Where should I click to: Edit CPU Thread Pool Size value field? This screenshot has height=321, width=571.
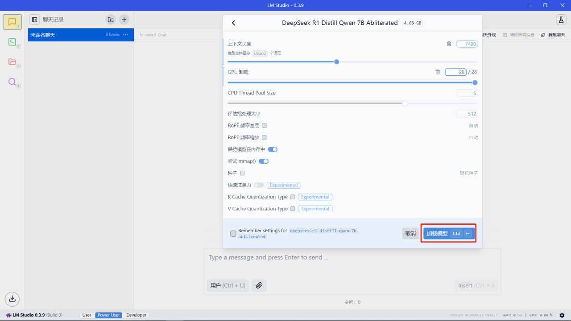coord(467,93)
